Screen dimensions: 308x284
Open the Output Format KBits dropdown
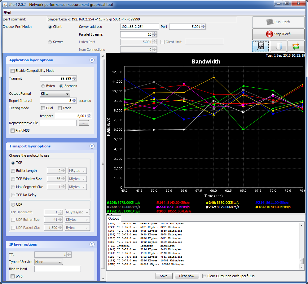55,94
